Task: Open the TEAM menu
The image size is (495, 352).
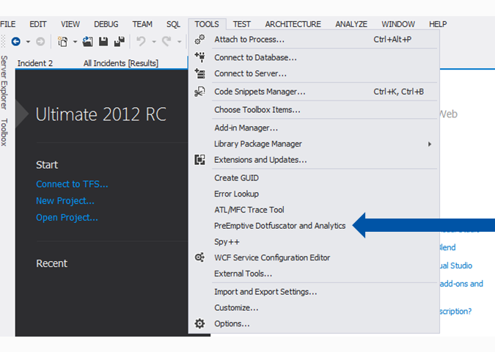Action: tap(142, 24)
